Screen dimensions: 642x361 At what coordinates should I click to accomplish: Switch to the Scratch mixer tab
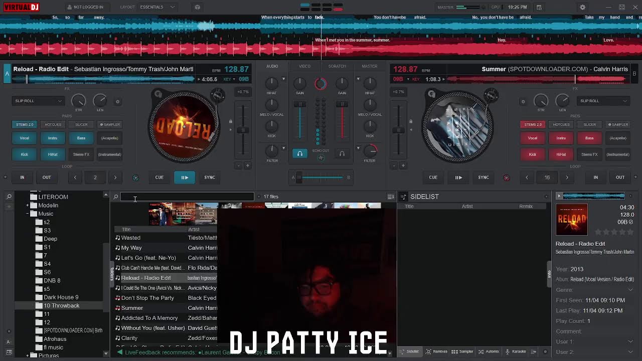click(337, 66)
